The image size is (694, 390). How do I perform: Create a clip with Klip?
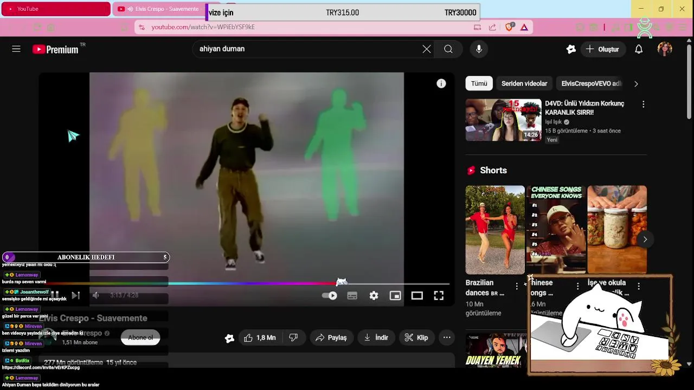[416, 337]
